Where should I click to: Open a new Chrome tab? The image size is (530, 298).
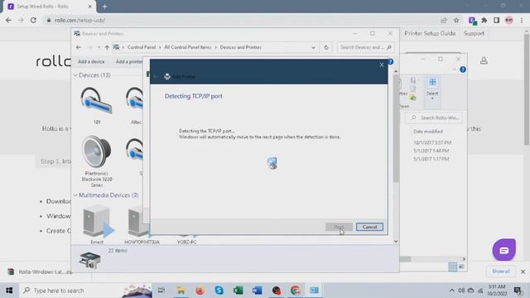[104, 7]
